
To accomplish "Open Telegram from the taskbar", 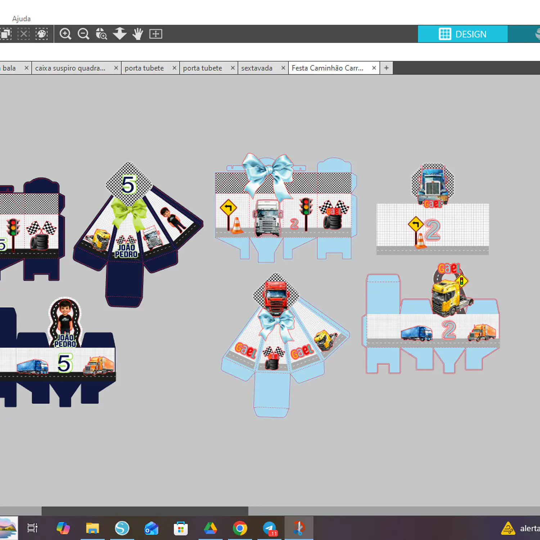I will click(270, 528).
